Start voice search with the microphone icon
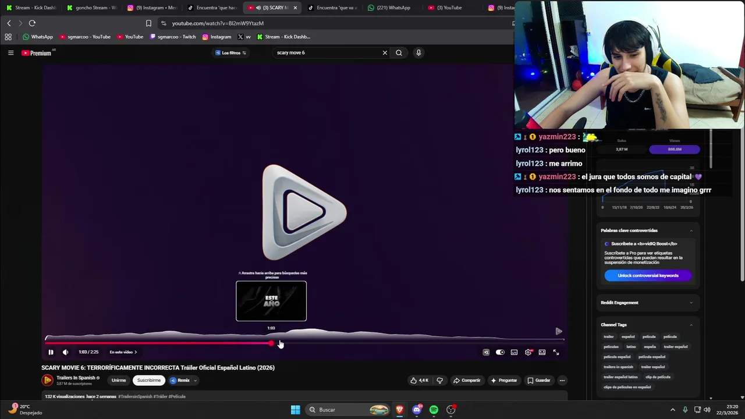Screen dimensions: 745x419 [x=418, y=53]
